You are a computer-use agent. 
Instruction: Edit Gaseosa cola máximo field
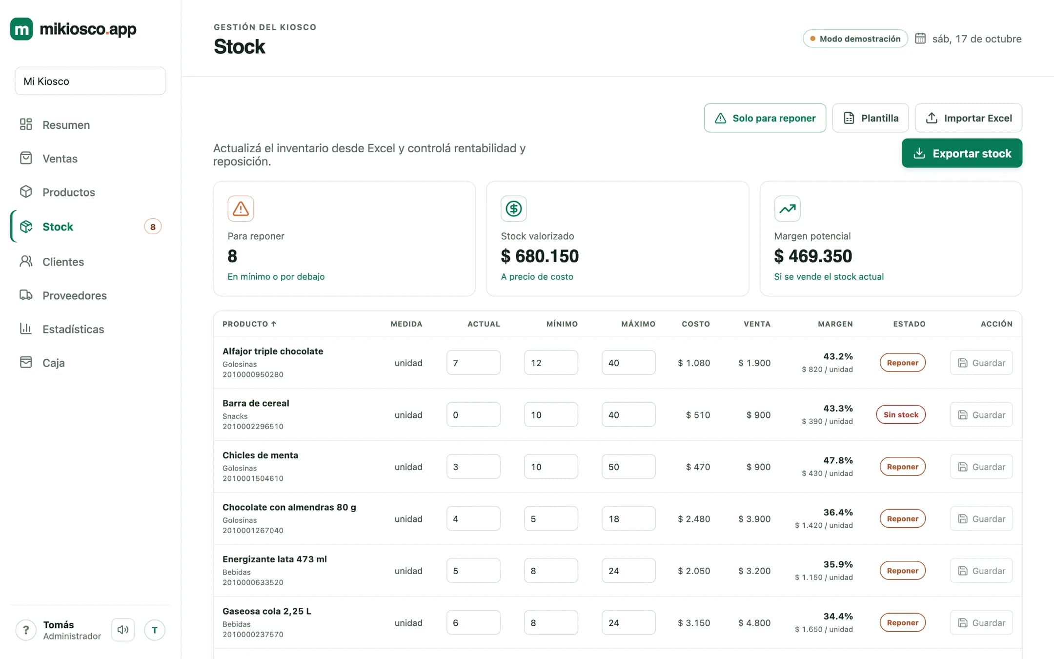tap(628, 622)
